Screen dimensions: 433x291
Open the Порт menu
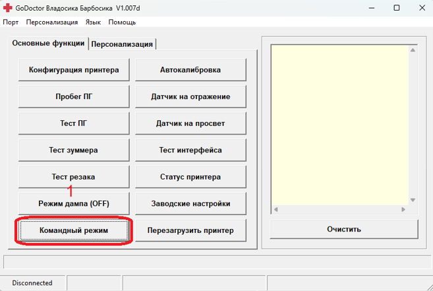pyautogui.click(x=11, y=22)
